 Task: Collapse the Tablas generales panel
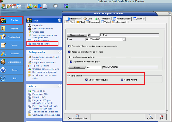(59, 52)
